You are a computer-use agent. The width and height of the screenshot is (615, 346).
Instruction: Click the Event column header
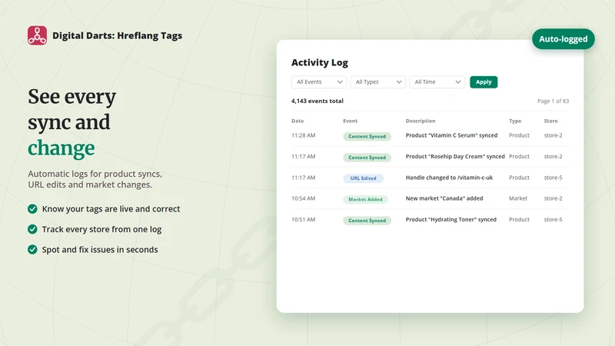tap(351, 121)
